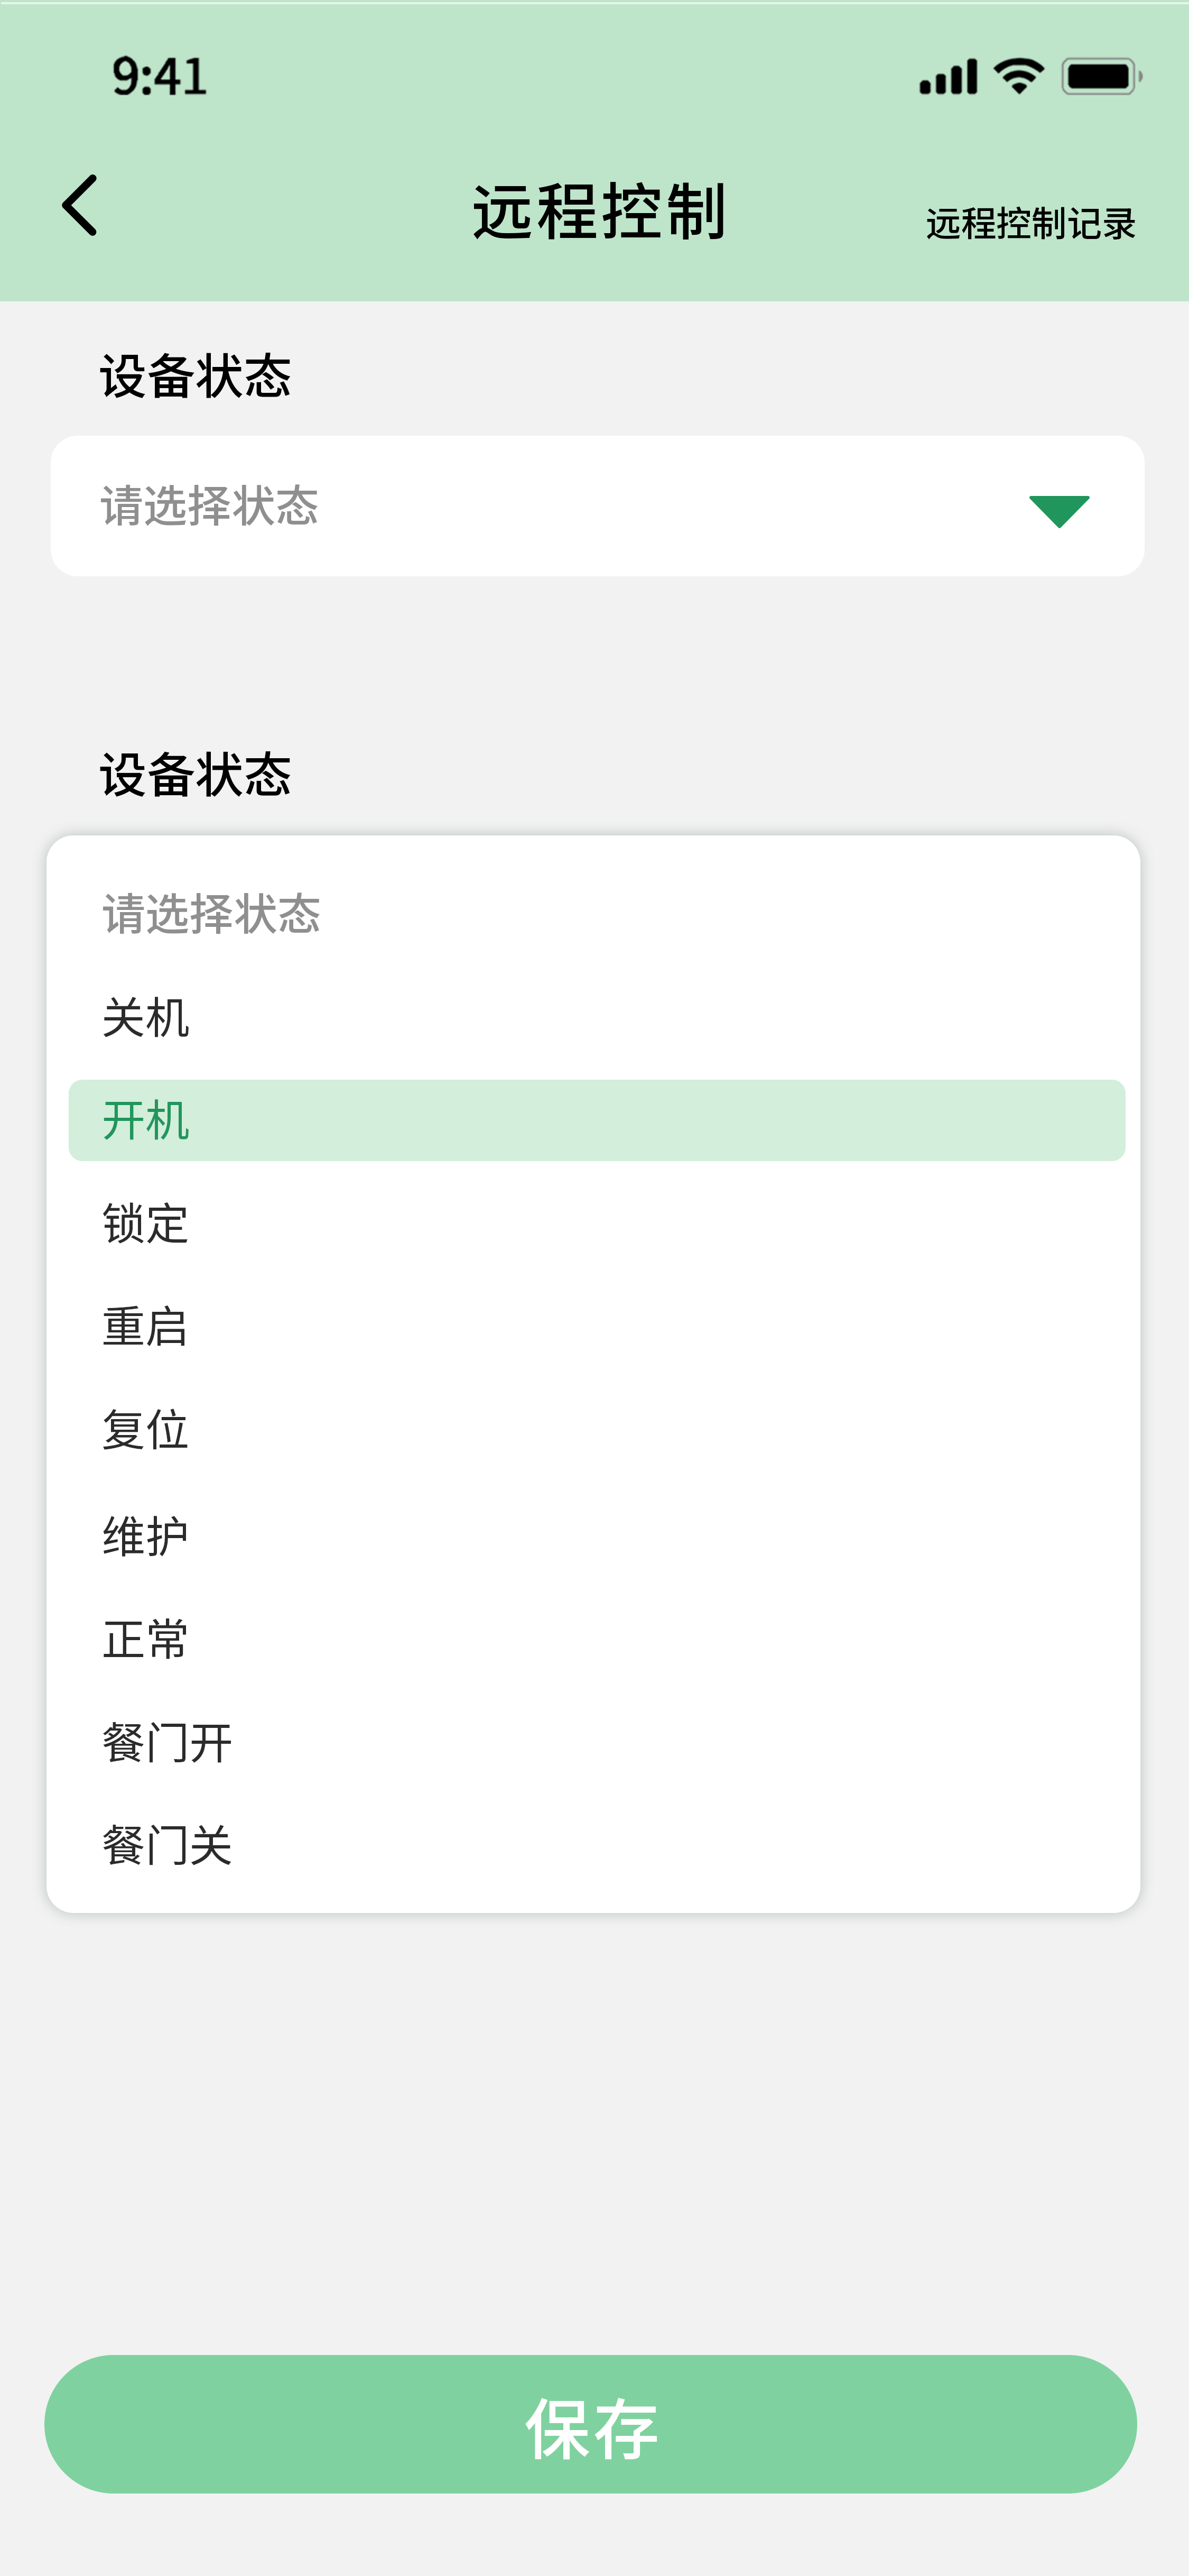The width and height of the screenshot is (1189, 2576).
Task: Click the green dropdown triangle arrow
Action: [1058, 510]
